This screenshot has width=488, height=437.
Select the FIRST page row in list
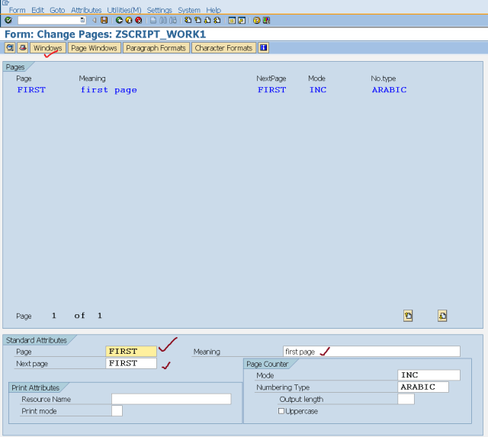coord(31,90)
